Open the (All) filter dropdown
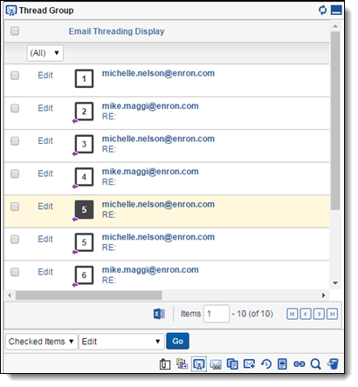The height and width of the screenshot is (387, 358). pyautogui.click(x=45, y=53)
